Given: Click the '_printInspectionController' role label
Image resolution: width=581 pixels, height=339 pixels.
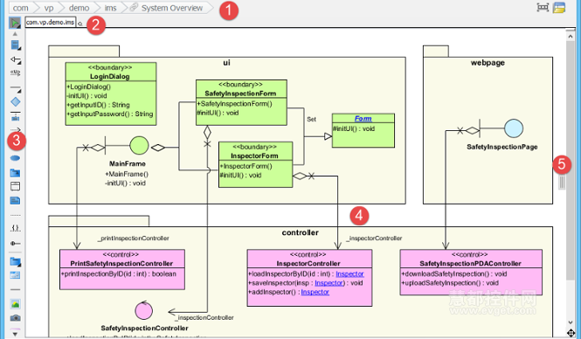Looking at the screenshot, I should tap(134, 239).
